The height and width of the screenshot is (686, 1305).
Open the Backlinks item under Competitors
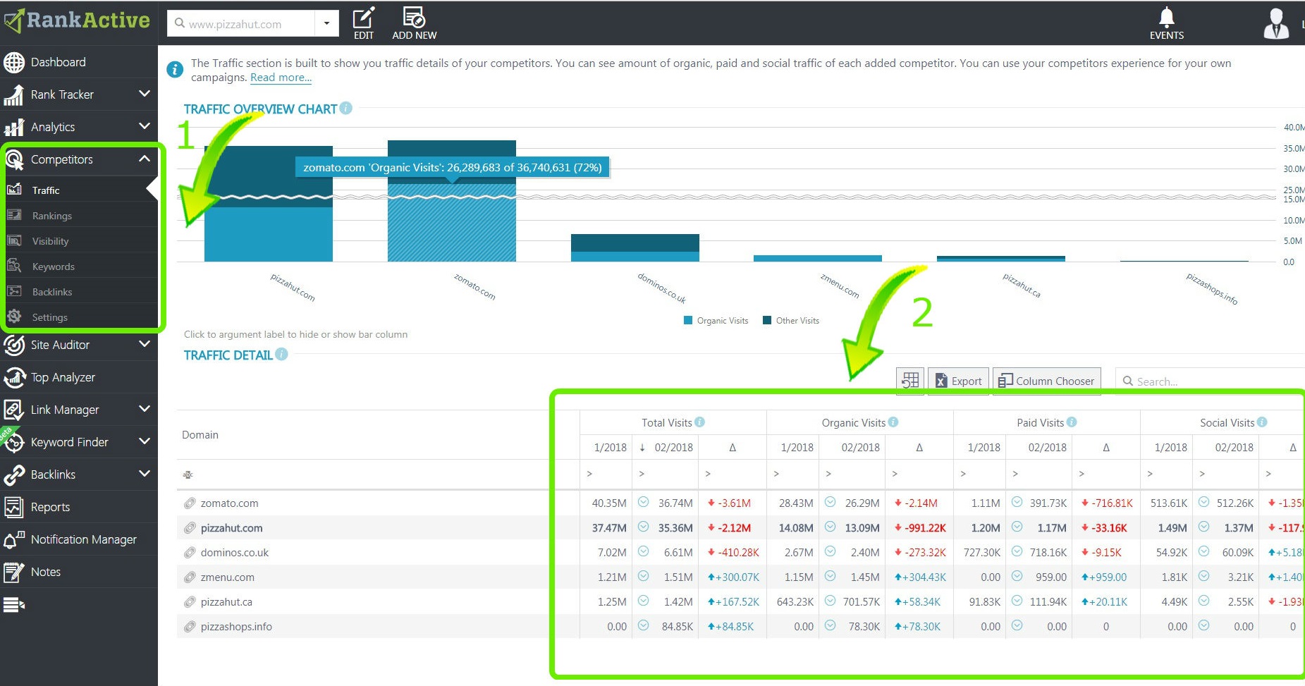(52, 292)
